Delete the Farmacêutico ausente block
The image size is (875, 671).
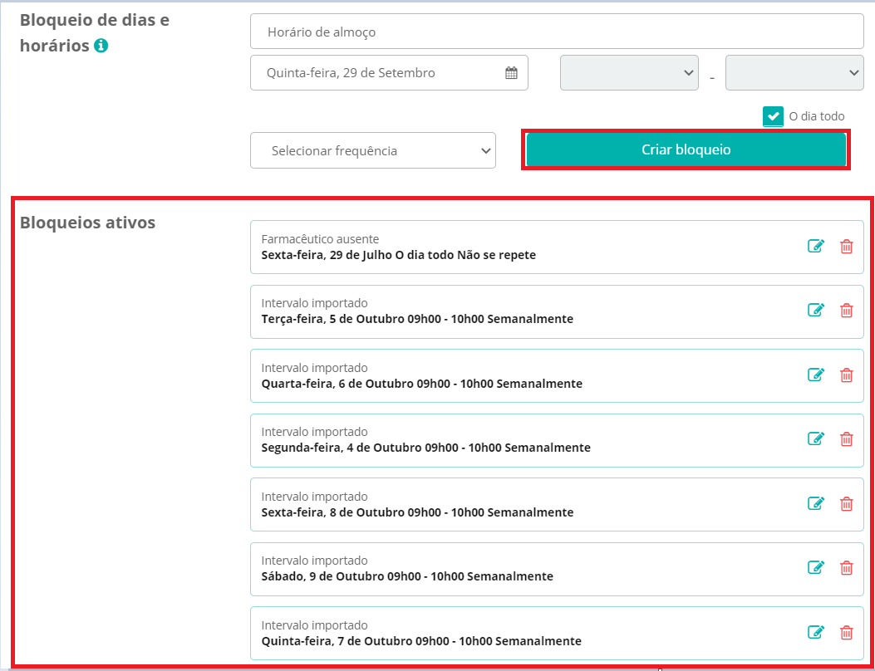click(x=846, y=246)
